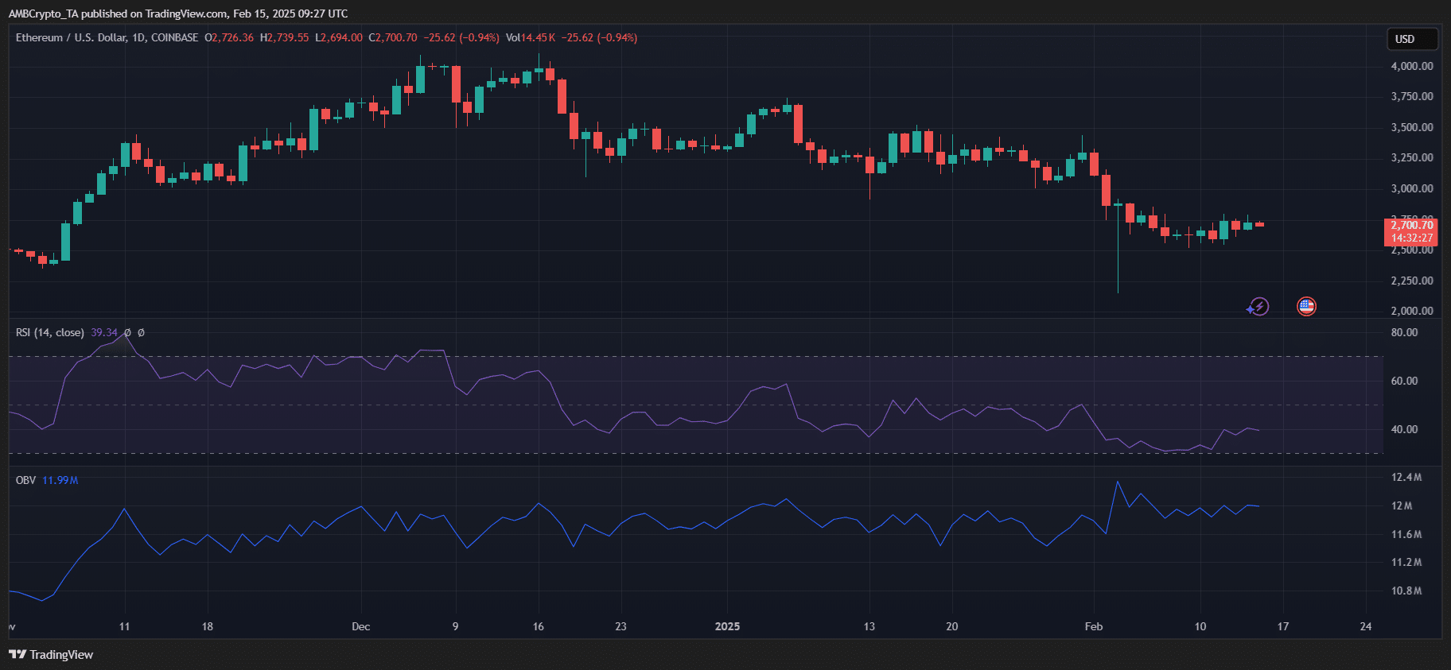Viewport: 1451px width, 670px height.
Task: Click the high price value H2,739.55
Action: [x=285, y=37]
